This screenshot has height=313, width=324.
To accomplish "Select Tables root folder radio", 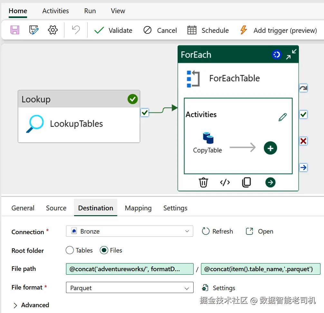I will click(x=70, y=250).
